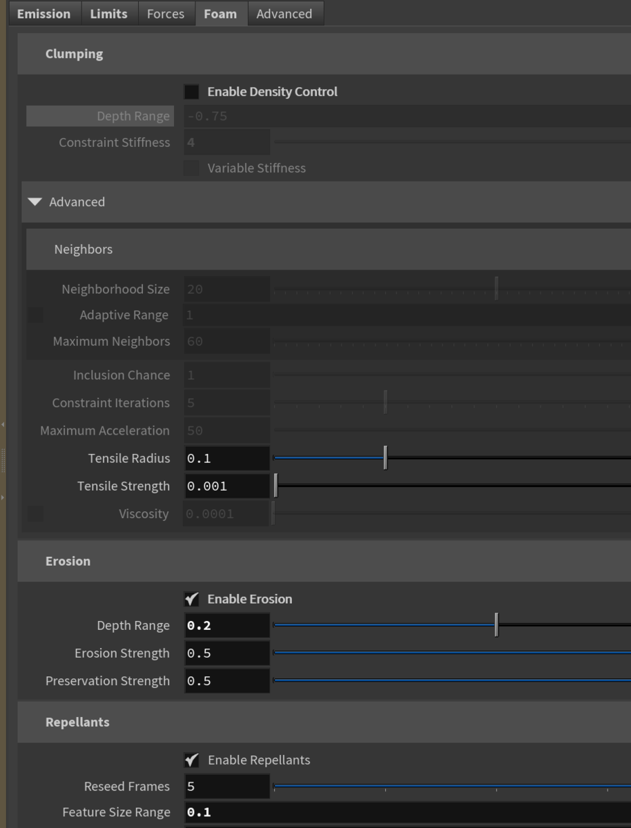Toggle the Viscosity checkbox
This screenshot has height=828, width=631.
[35, 514]
